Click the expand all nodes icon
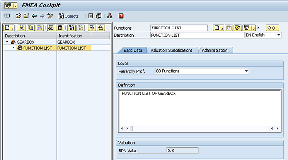Screen dimensions: 288x160 [92, 28]
